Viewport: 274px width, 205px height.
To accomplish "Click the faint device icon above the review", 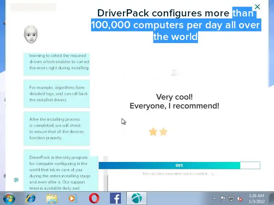I will click(x=174, y=73).
